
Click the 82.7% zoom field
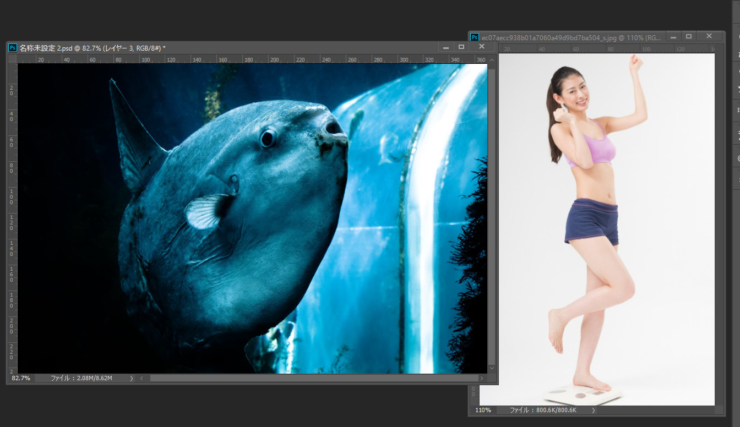click(22, 379)
